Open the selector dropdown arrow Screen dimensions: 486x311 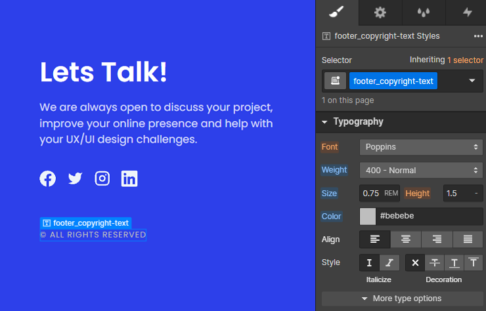click(x=472, y=81)
